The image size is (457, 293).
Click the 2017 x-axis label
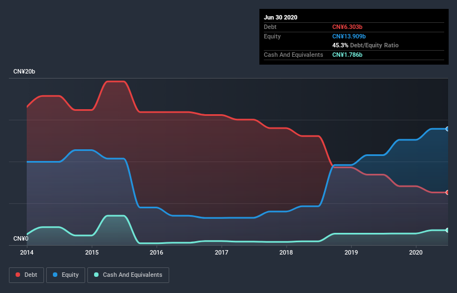click(x=222, y=252)
